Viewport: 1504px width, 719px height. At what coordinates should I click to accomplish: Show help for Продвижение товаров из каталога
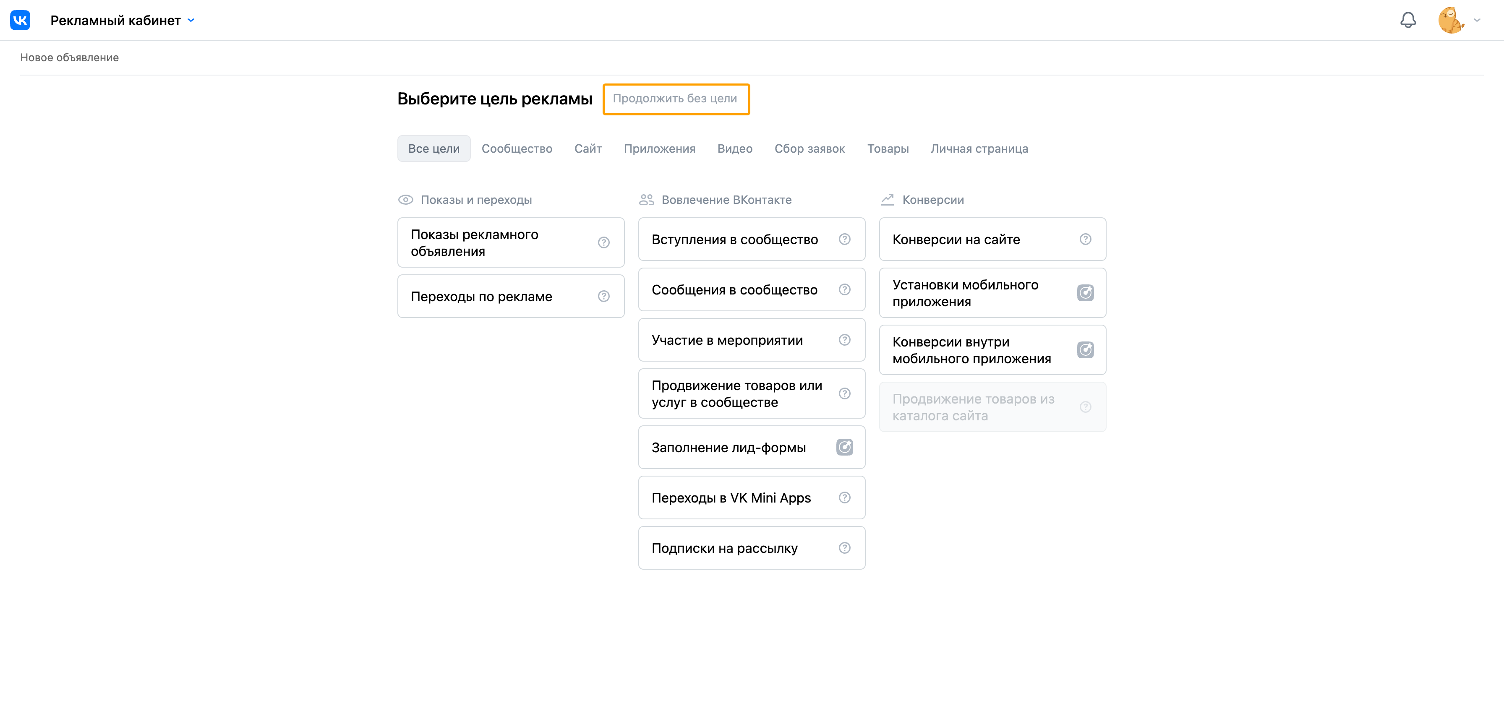[x=1085, y=407]
